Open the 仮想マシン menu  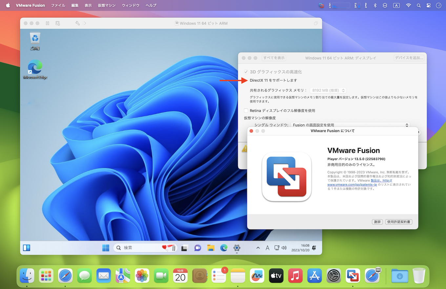point(106,5)
